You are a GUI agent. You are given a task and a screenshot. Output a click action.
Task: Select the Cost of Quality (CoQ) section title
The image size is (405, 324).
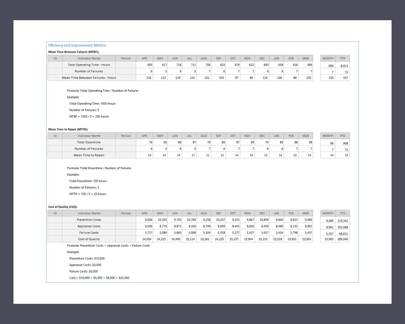(x=63, y=207)
